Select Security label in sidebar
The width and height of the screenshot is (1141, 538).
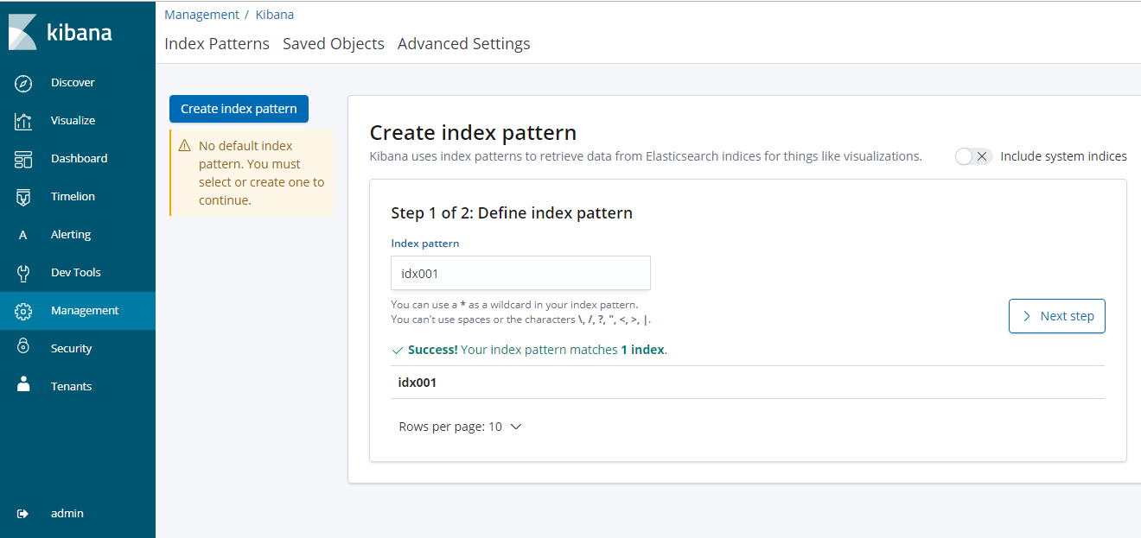[x=71, y=349]
